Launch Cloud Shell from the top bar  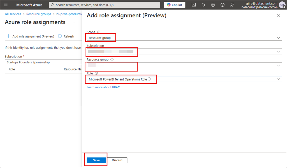[x=194, y=5]
